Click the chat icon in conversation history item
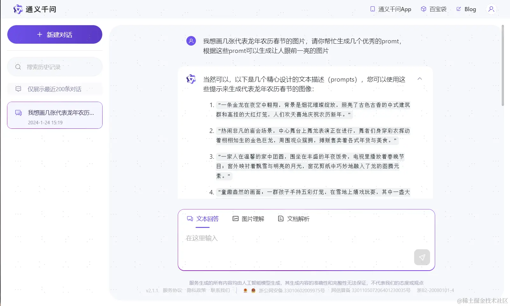This screenshot has width=510, height=306. pyautogui.click(x=18, y=113)
